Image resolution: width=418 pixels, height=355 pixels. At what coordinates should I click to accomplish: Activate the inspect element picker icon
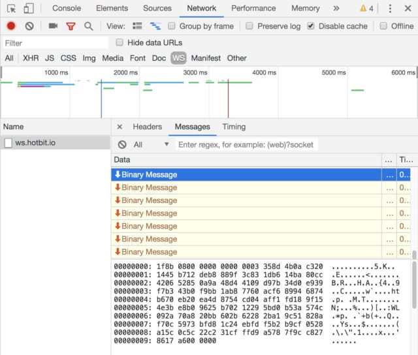coord(11,8)
